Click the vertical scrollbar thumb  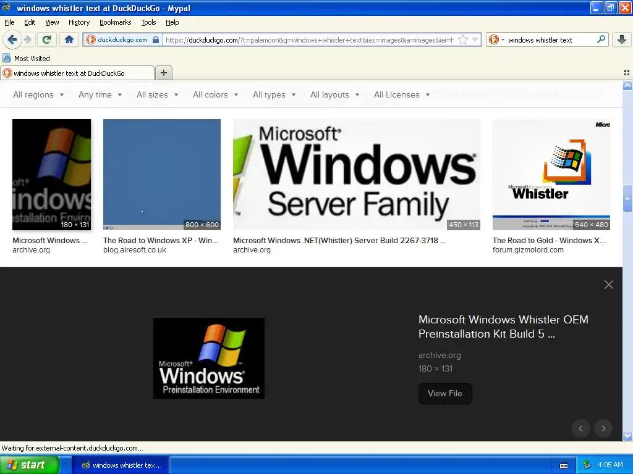pos(627,197)
